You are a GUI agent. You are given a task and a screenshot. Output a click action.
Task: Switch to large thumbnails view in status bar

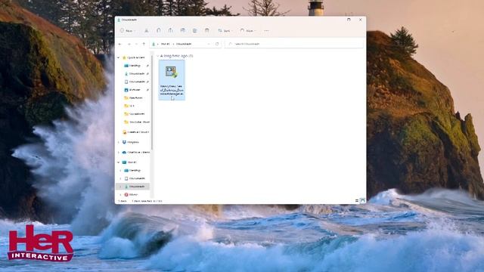[x=363, y=201]
